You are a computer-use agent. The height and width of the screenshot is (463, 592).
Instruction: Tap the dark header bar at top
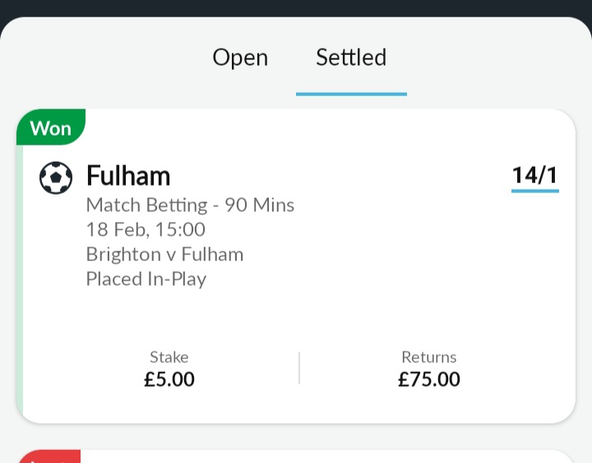(x=296, y=8)
